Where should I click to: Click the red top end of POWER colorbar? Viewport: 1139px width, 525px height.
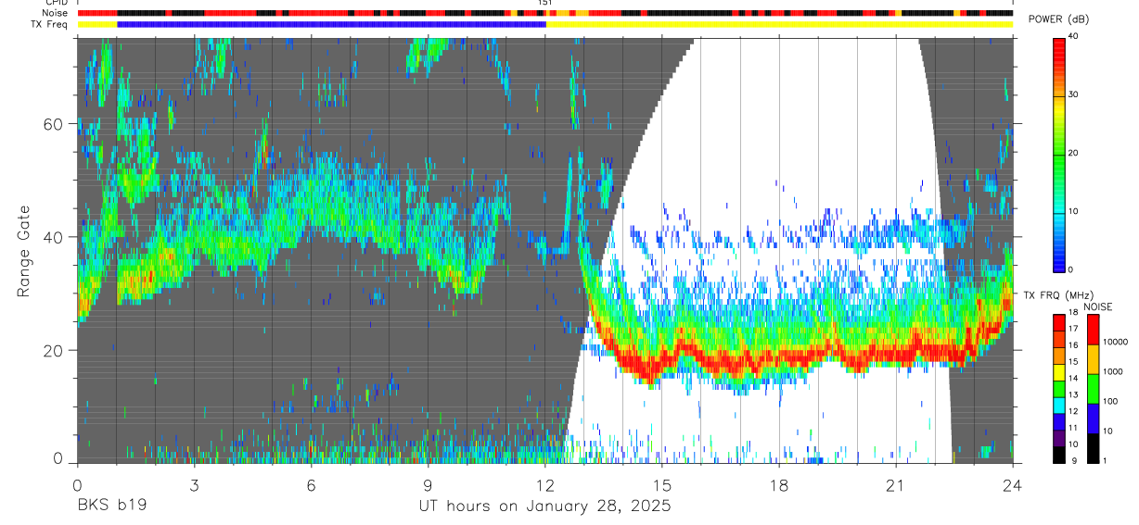[x=1059, y=43]
